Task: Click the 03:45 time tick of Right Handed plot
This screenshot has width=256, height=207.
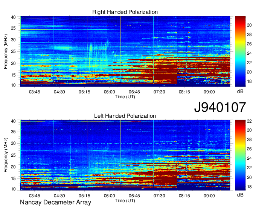Action: (x=35, y=92)
